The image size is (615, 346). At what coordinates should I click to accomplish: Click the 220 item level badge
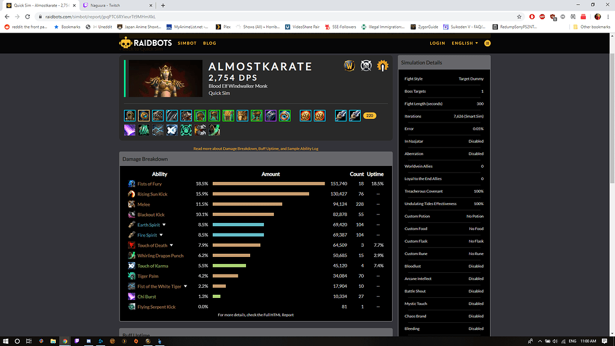370,115
